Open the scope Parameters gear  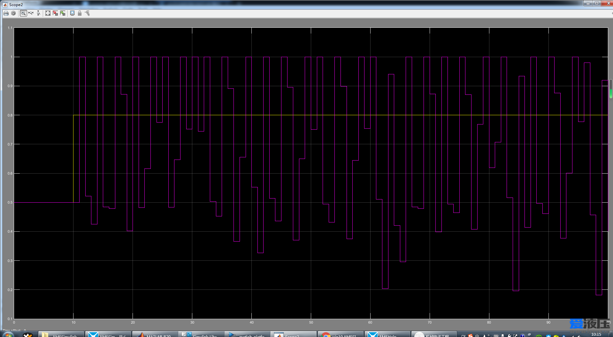point(13,13)
